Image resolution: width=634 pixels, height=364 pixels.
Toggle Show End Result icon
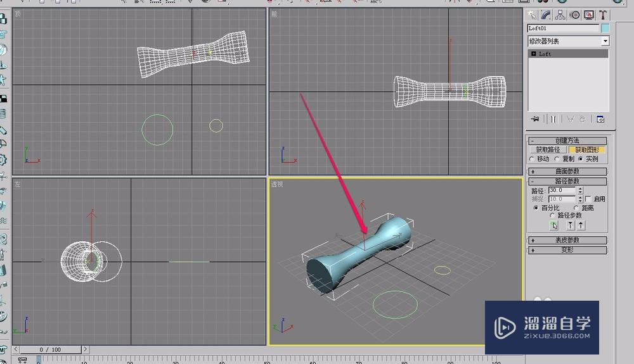point(553,119)
